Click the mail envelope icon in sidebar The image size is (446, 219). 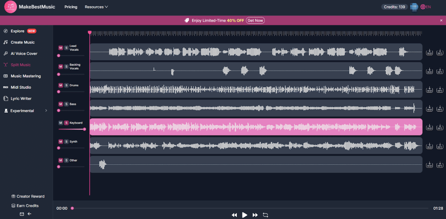pyautogui.click(x=22, y=214)
